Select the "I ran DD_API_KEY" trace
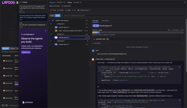187x108 pixels. (33, 25)
